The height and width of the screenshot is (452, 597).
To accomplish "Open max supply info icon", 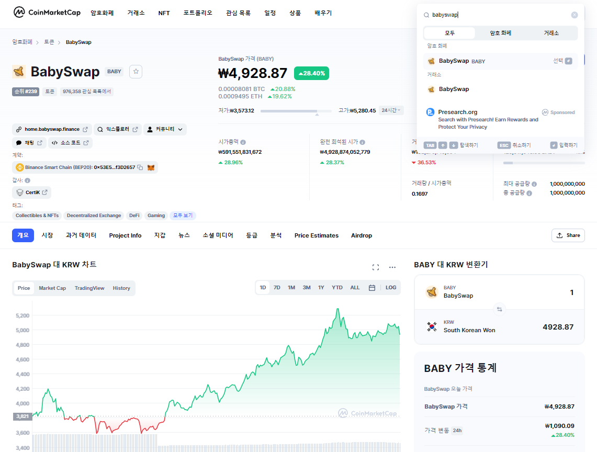I will 534,184.
